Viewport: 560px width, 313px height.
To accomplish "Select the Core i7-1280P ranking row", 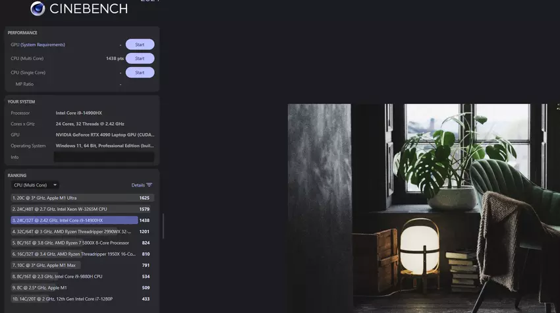I will coord(74,299).
